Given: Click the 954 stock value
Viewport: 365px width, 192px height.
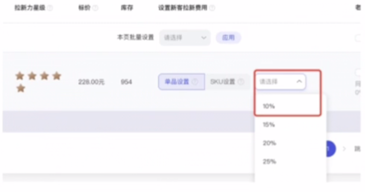Looking at the screenshot, I should [x=126, y=82].
